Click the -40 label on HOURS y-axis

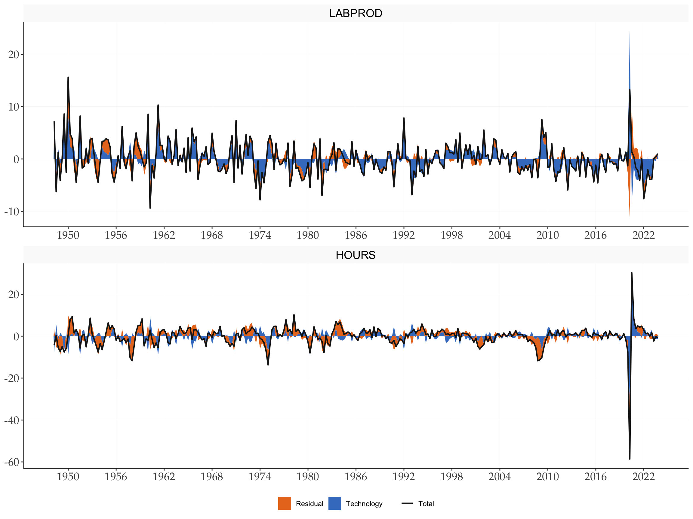pyautogui.click(x=12, y=420)
